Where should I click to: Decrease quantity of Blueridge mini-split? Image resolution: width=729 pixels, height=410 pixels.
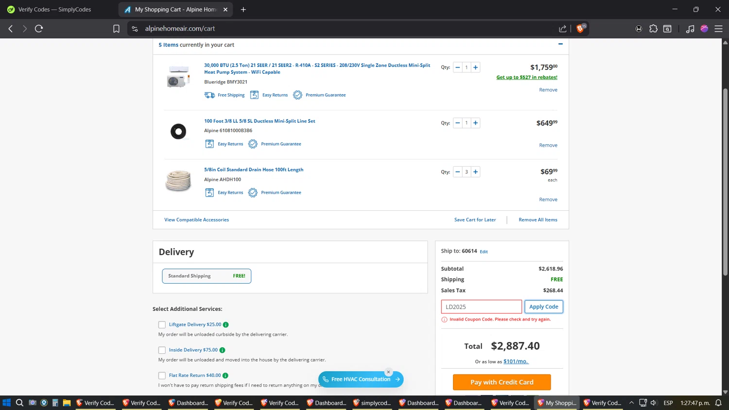point(457,68)
